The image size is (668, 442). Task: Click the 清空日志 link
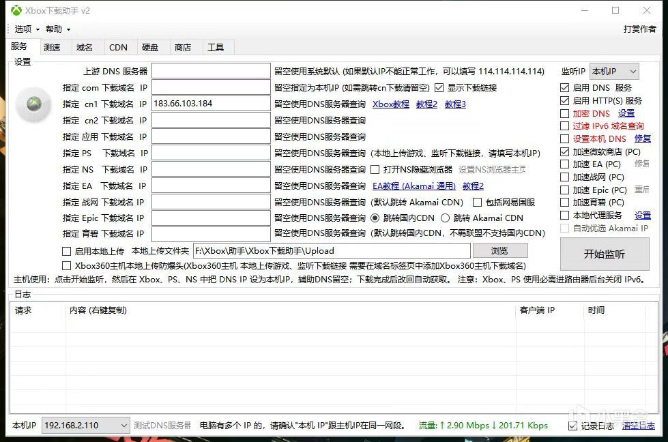(638, 426)
